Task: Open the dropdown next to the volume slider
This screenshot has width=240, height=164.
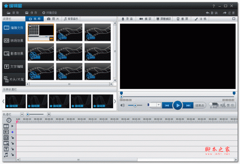Action: [x=158, y=105]
